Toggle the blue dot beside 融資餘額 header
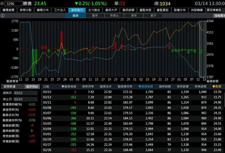 (140, 87)
